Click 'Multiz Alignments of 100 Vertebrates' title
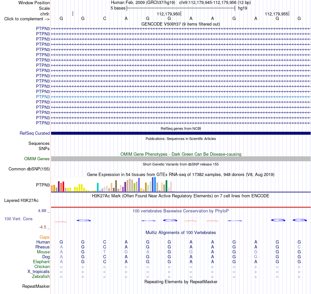This screenshot has width=311, height=294. [181, 232]
